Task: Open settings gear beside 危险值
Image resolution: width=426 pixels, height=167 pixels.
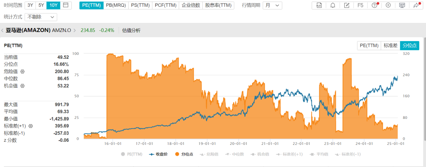Action: [x=22, y=71]
